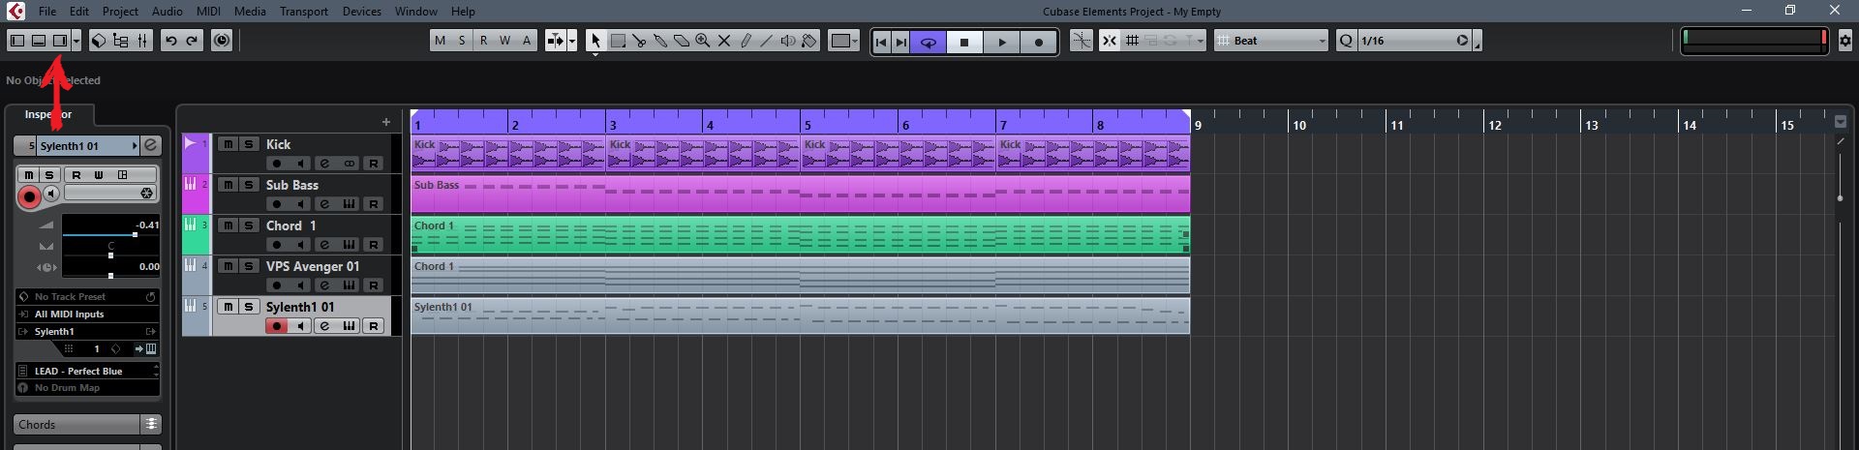Screen dimensions: 1859x450
Task: Edit instrument on Chord 1 track
Action: (325, 245)
